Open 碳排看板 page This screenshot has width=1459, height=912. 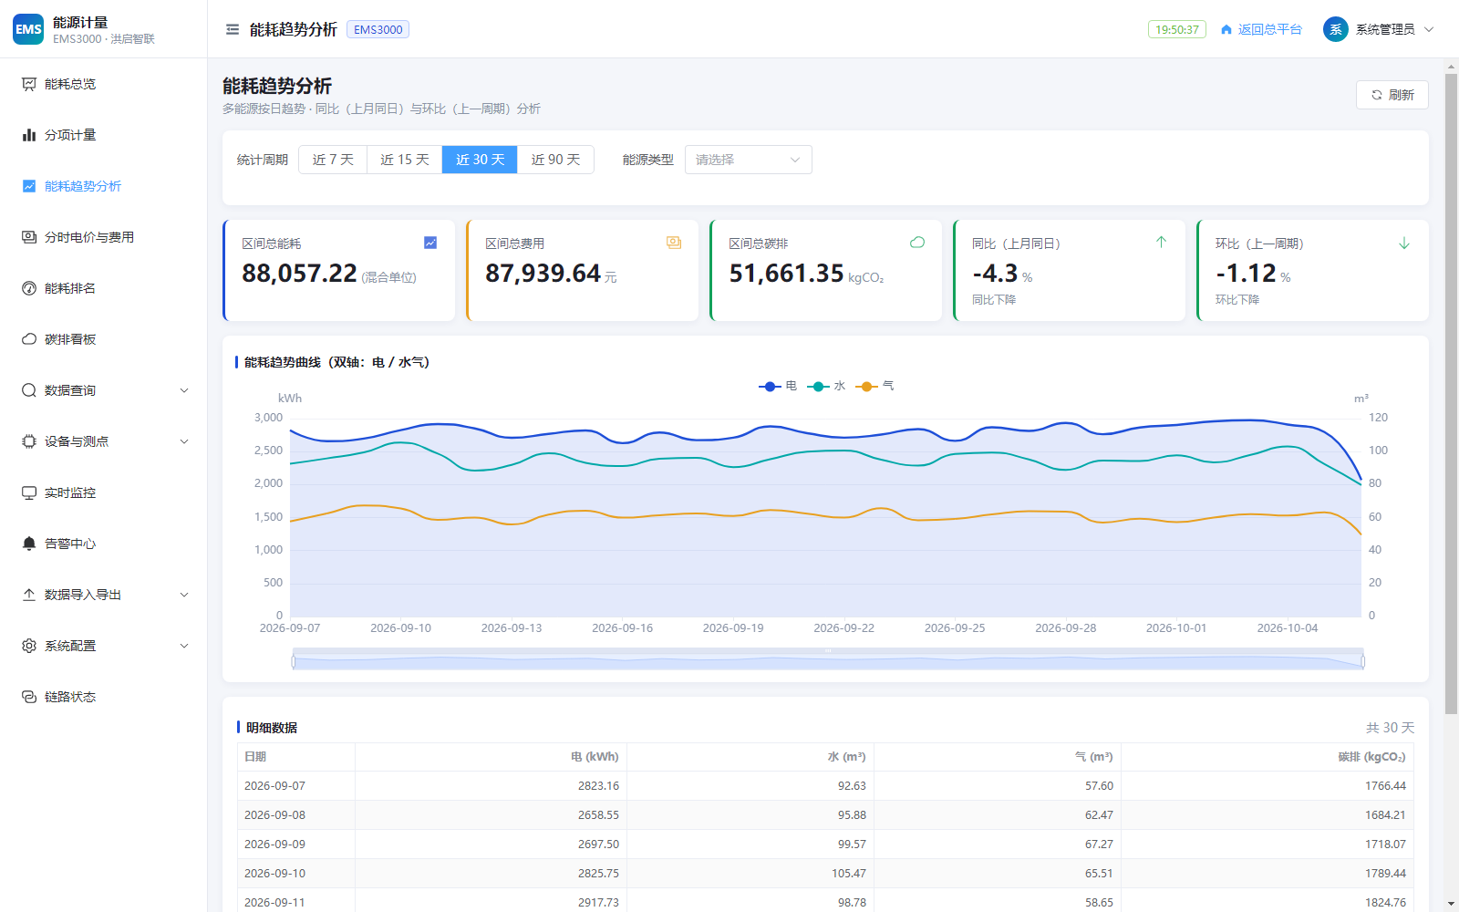pyautogui.click(x=103, y=339)
